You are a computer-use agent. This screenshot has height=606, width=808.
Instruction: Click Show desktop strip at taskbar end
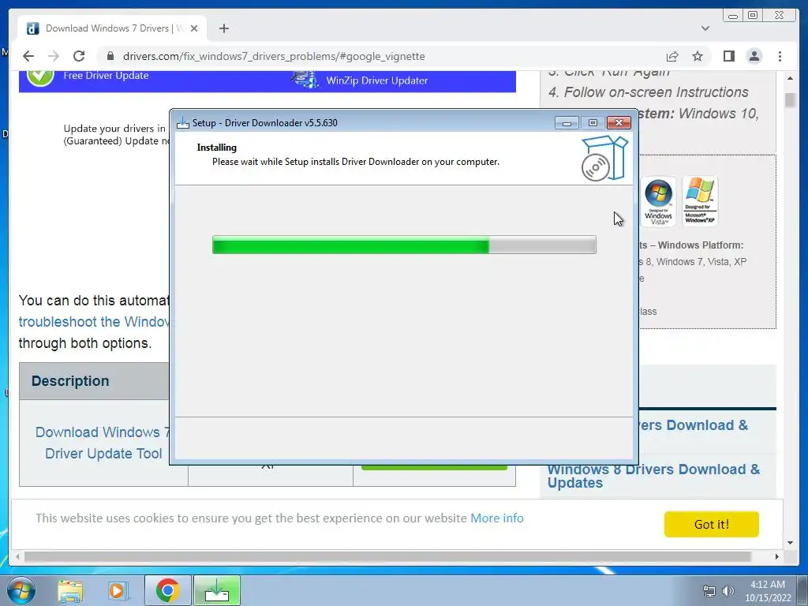[802, 590]
